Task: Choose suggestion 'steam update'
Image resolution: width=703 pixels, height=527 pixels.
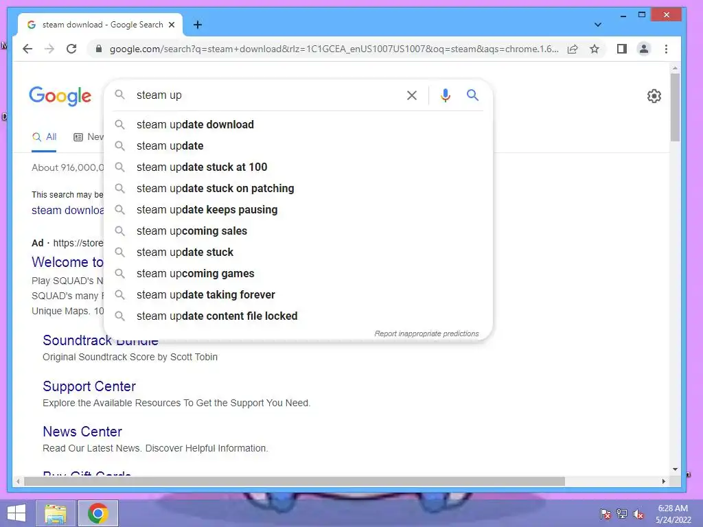Action: coord(298,145)
